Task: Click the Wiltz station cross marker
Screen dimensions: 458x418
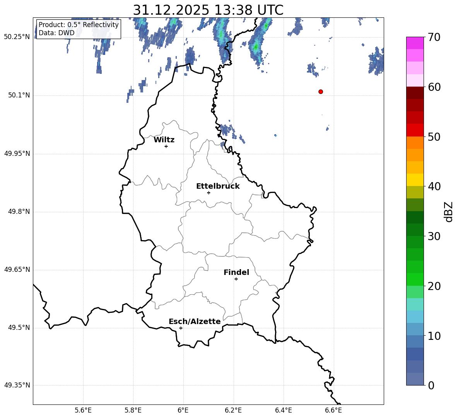Action: point(166,146)
